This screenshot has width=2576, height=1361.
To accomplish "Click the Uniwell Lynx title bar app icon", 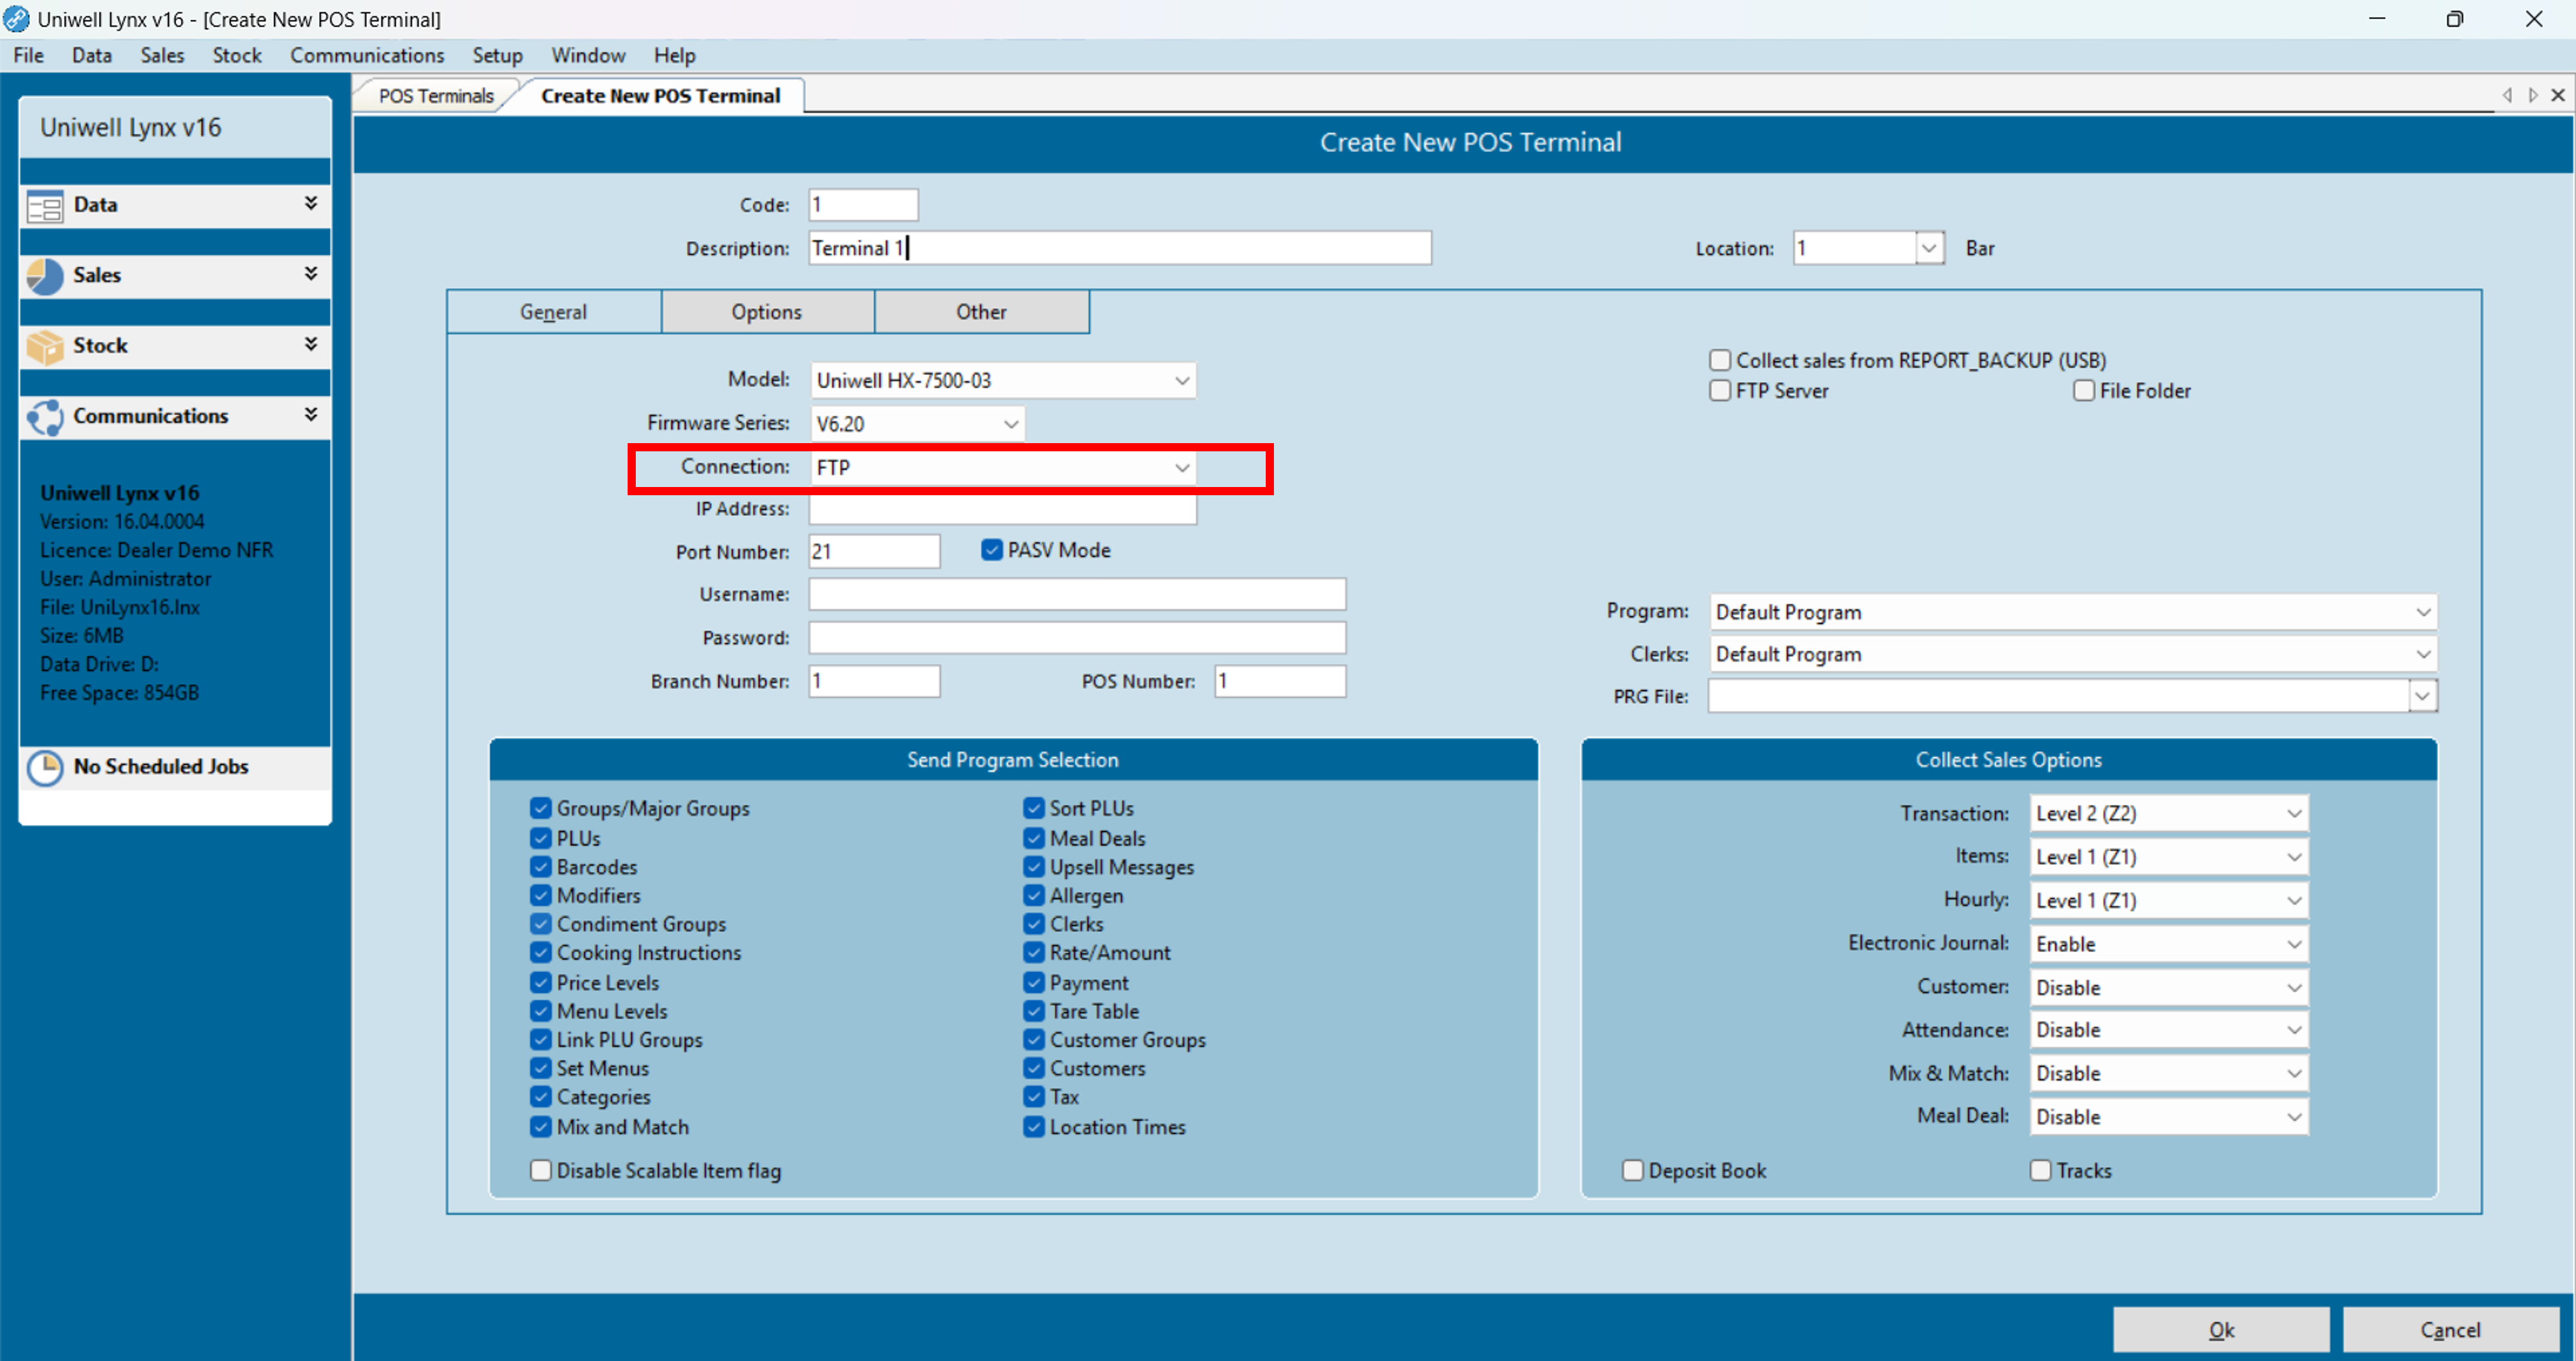I will pos(16,19).
